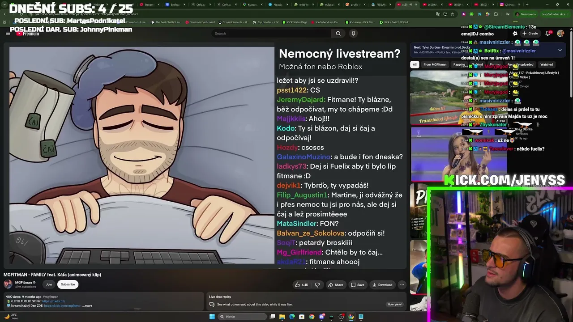
Task: Open MGFitman channel name link
Action: (24, 283)
